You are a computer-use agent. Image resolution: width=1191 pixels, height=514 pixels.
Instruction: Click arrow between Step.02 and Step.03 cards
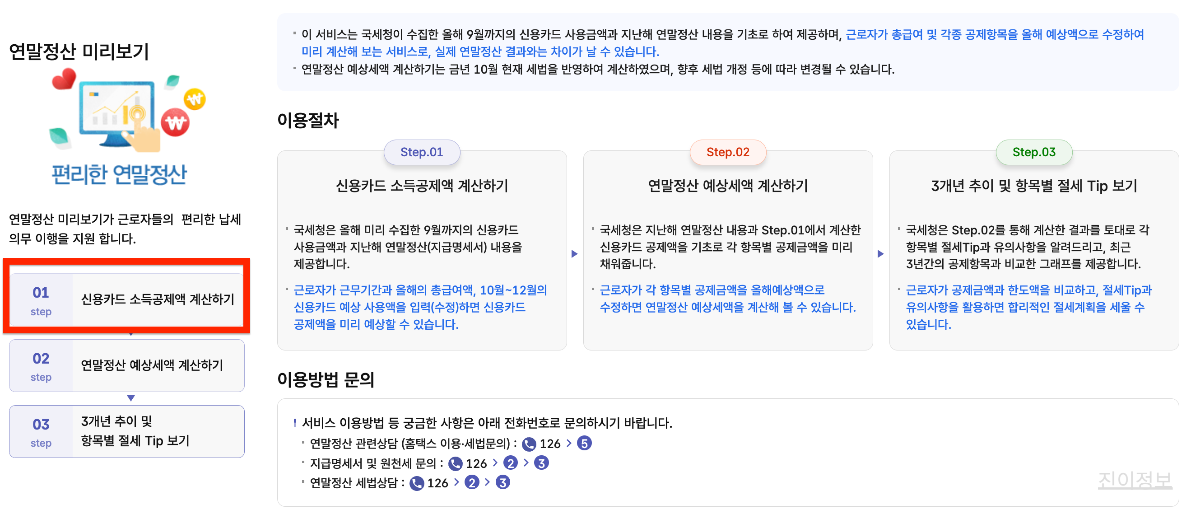[880, 253]
